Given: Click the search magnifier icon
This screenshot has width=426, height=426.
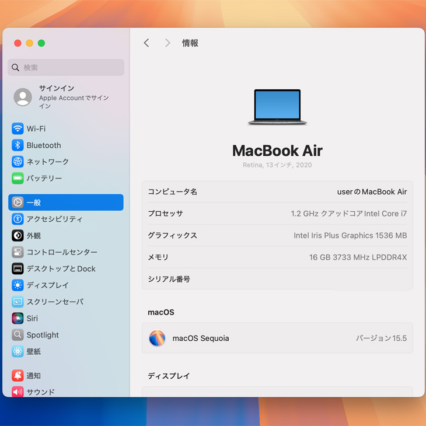Looking at the screenshot, I should tap(16, 67).
